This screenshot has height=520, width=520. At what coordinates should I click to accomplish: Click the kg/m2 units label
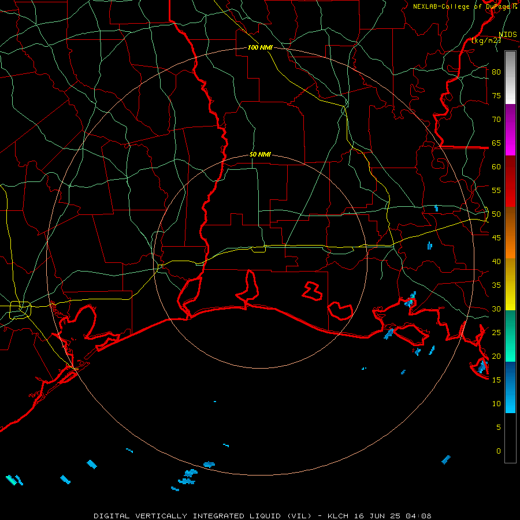[x=486, y=40]
